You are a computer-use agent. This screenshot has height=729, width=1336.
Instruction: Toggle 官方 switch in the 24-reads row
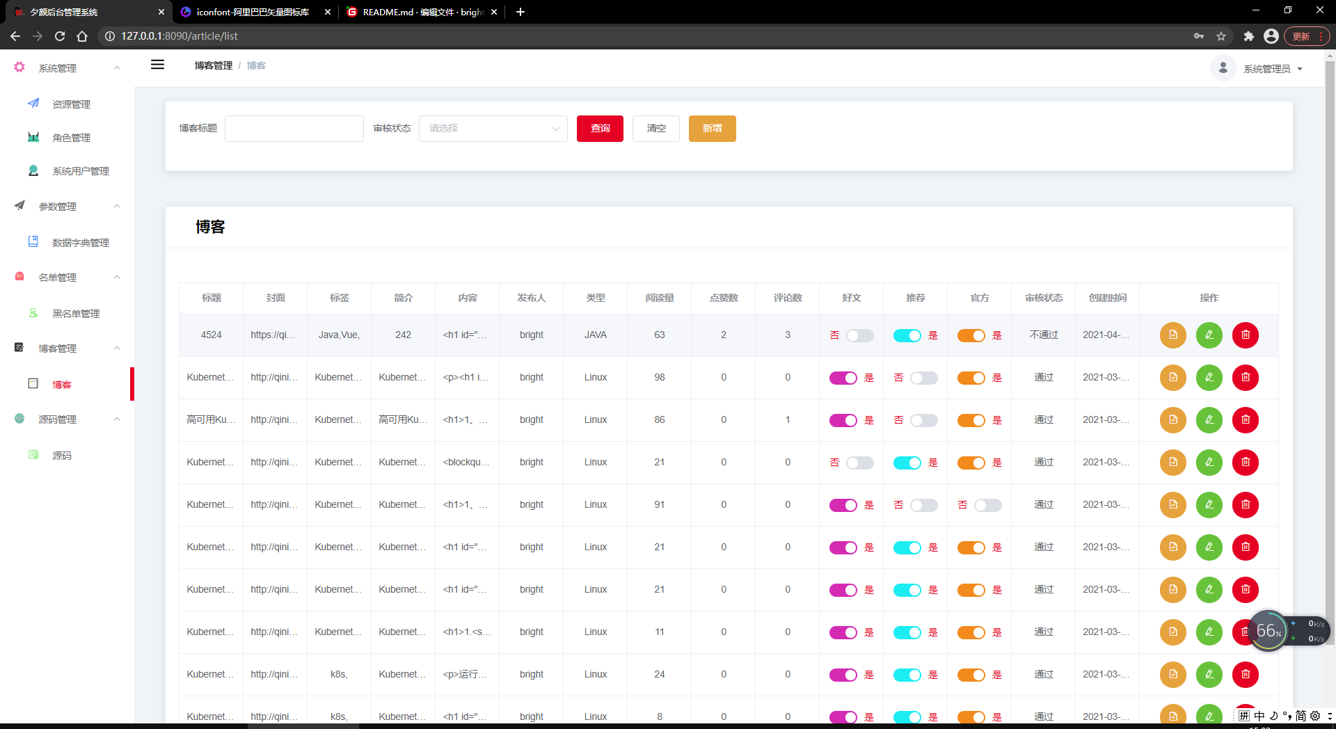coord(971,675)
